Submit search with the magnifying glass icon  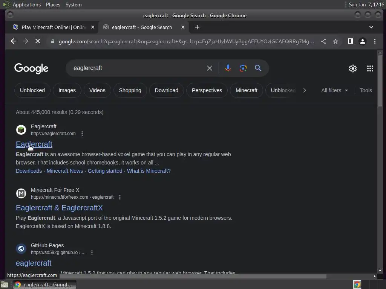click(x=258, y=68)
